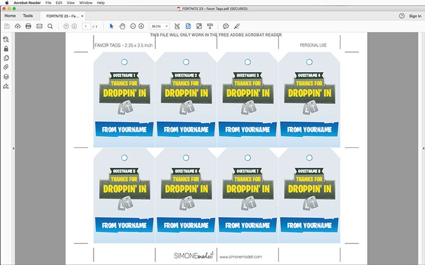
Task: Go to next page arrow
Action: point(74,26)
